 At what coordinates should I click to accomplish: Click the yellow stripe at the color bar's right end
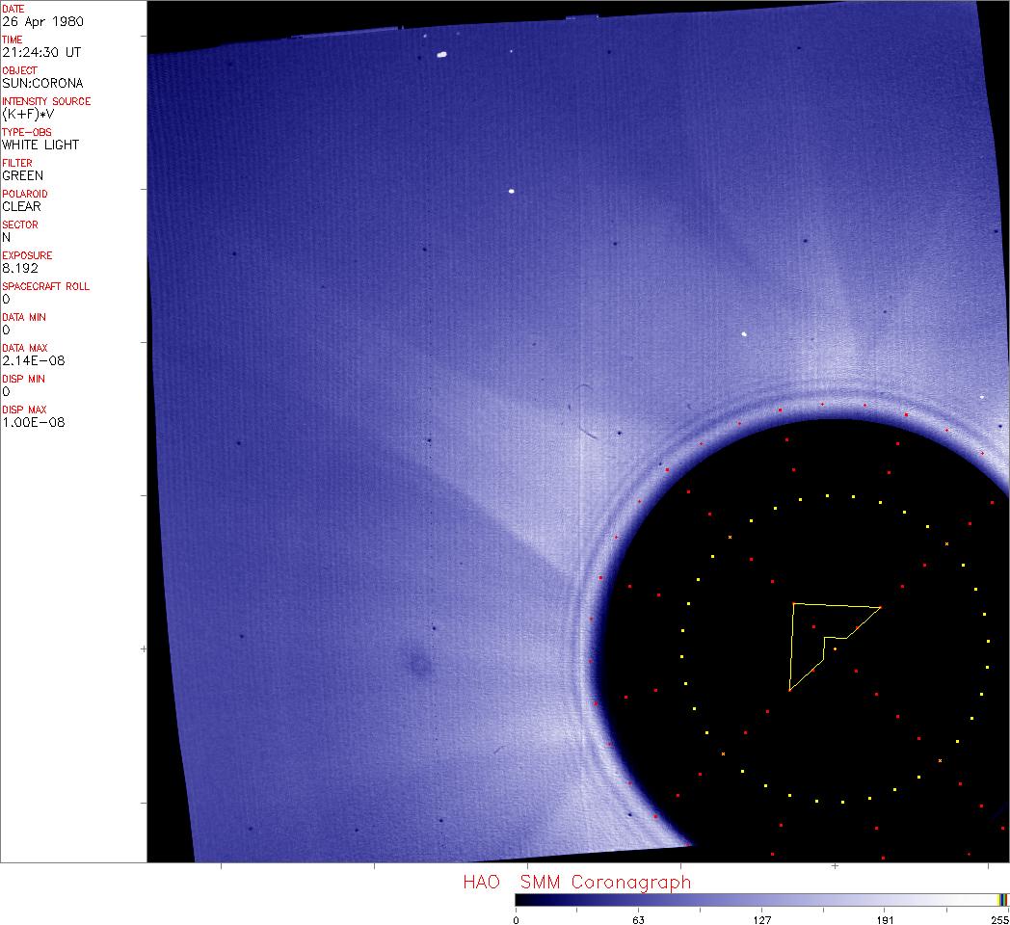tap(1001, 899)
